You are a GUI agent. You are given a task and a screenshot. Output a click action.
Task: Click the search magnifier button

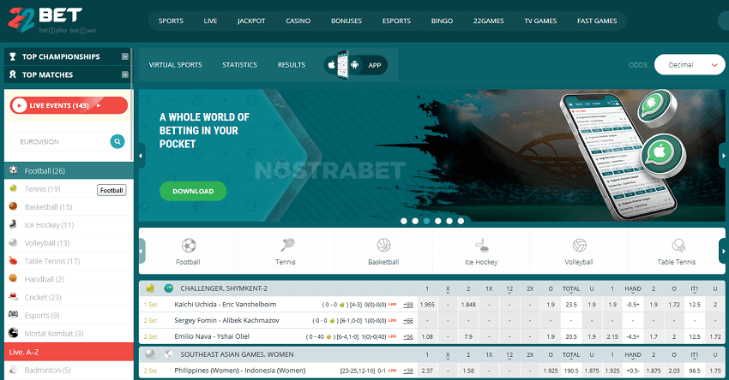coord(117,141)
